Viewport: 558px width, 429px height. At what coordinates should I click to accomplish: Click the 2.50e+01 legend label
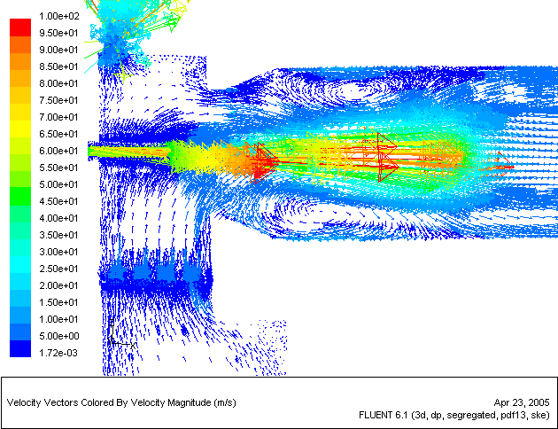point(58,269)
